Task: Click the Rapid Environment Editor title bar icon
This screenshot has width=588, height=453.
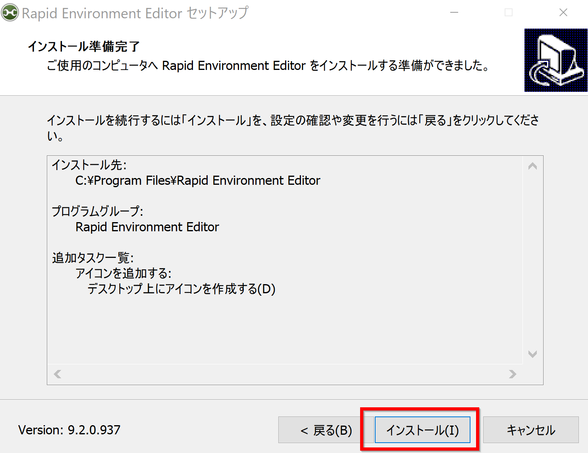Action: click(x=10, y=13)
